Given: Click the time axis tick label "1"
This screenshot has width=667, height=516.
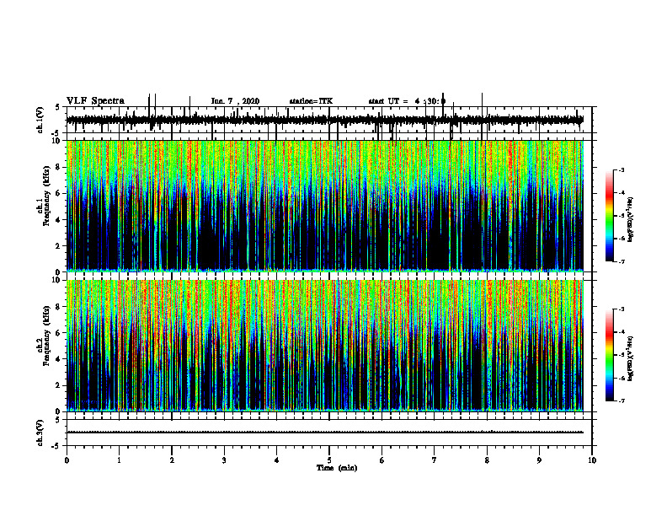Looking at the screenshot, I should tap(119, 460).
